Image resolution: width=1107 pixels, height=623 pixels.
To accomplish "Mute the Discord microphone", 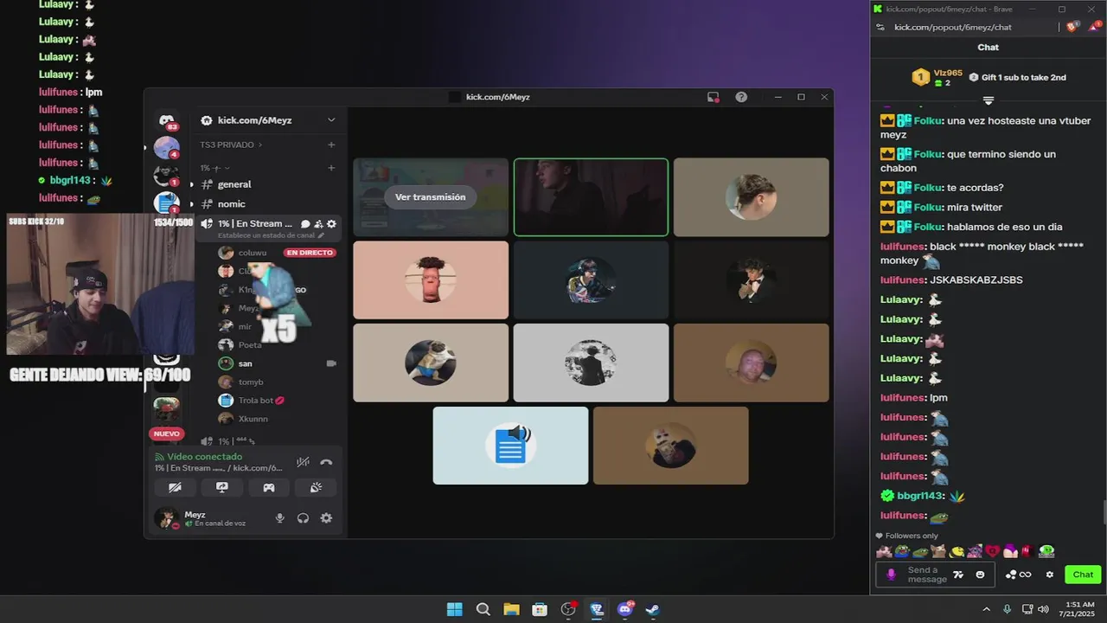I will click(x=279, y=518).
